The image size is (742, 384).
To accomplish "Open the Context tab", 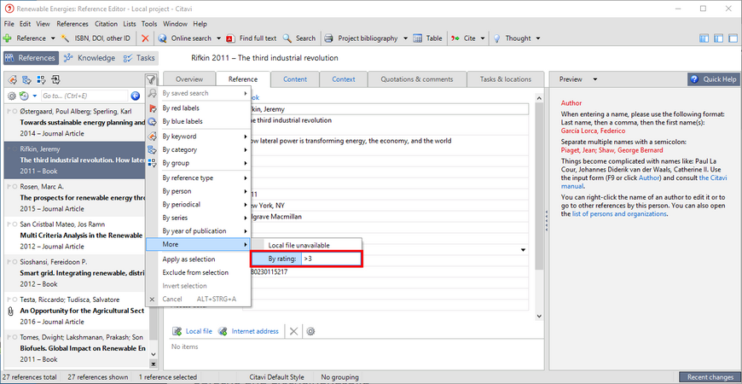I will click(344, 79).
